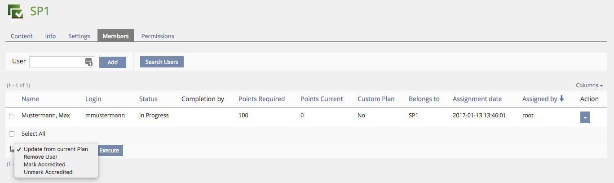Focus the User text input field
Image resolution: width=614 pixels, height=183 pixels.
(57, 62)
